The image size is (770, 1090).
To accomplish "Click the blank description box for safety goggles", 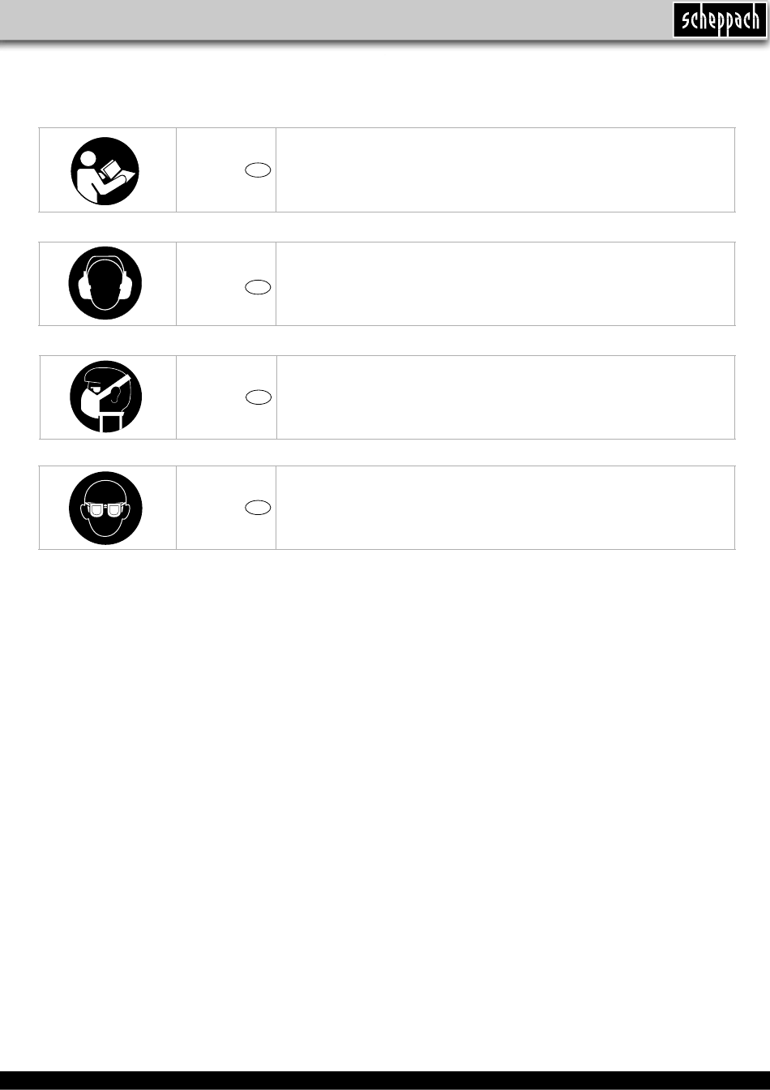I will click(x=505, y=508).
